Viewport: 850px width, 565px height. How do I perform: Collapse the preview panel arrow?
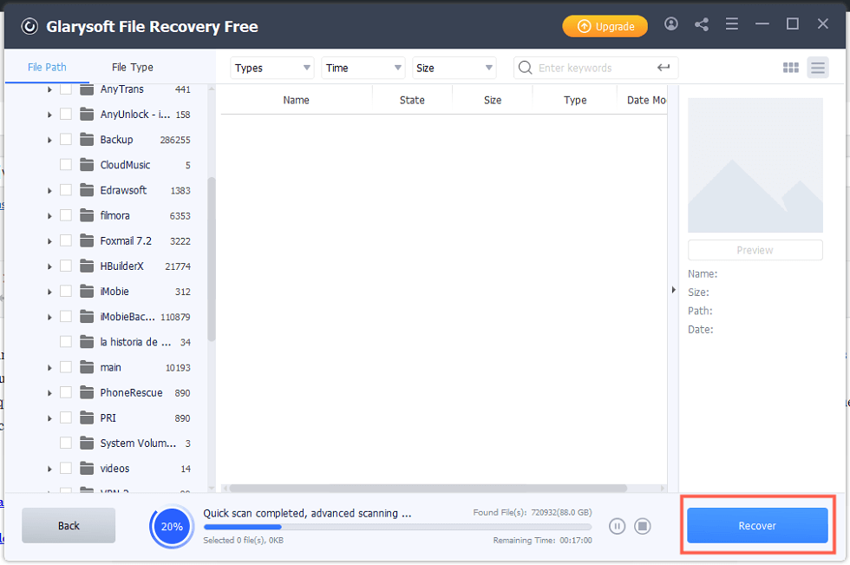pyautogui.click(x=673, y=290)
